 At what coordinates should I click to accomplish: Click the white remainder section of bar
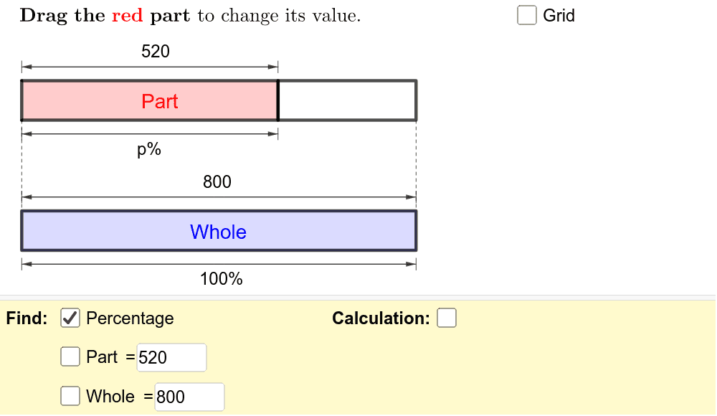click(348, 100)
